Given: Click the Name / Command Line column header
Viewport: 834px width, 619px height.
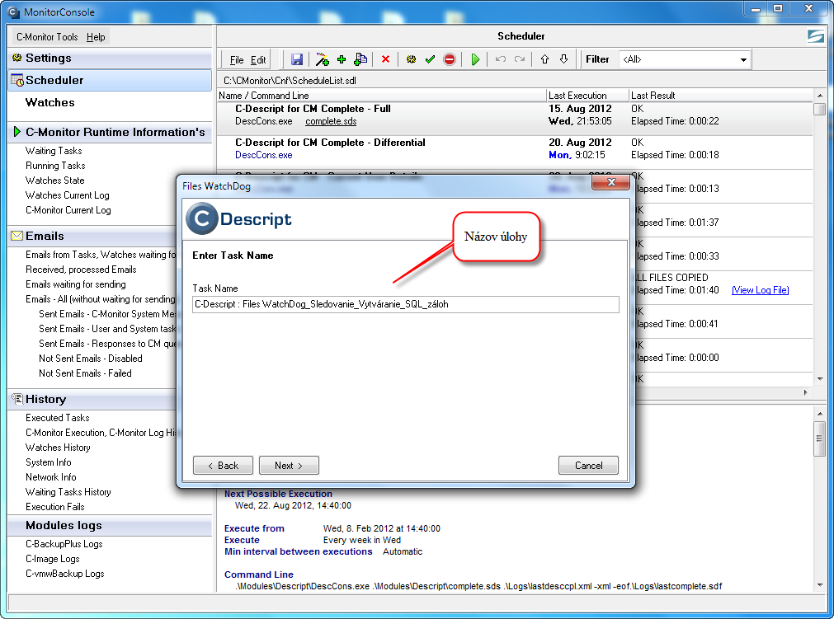Looking at the screenshot, I should tap(382, 95).
